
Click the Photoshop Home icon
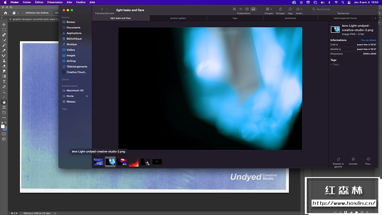(x=5, y=13)
